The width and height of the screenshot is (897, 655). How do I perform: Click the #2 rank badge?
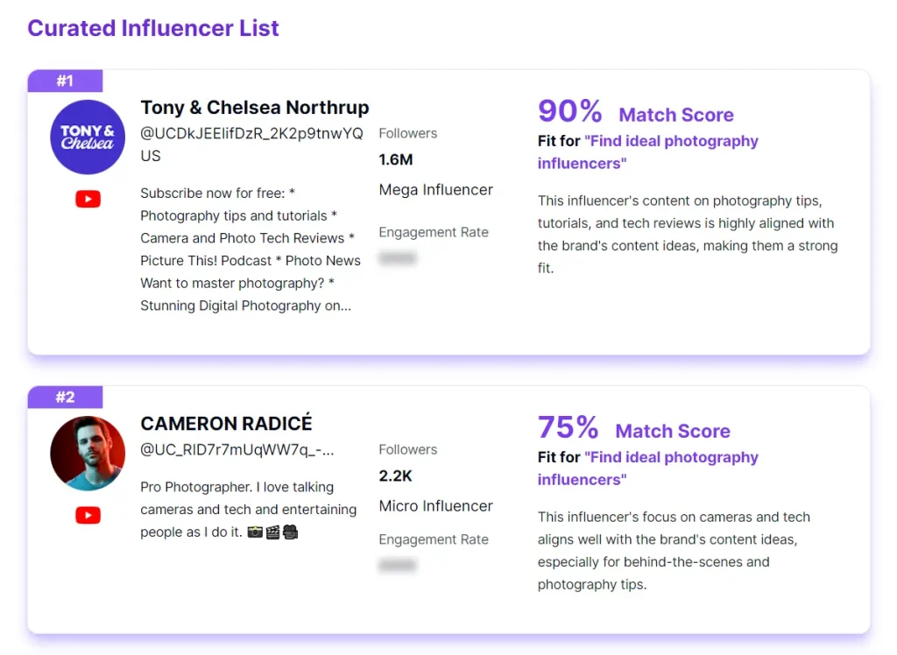point(66,397)
